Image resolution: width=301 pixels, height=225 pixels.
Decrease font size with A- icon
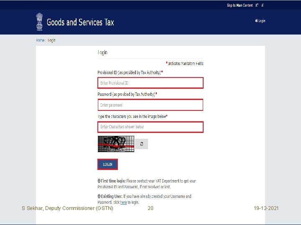click(263, 5)
